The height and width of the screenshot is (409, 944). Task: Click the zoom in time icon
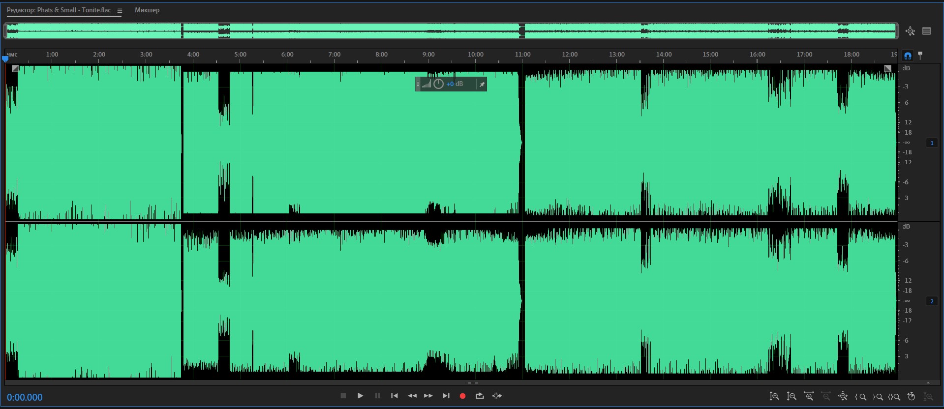(x=809, y=396)
